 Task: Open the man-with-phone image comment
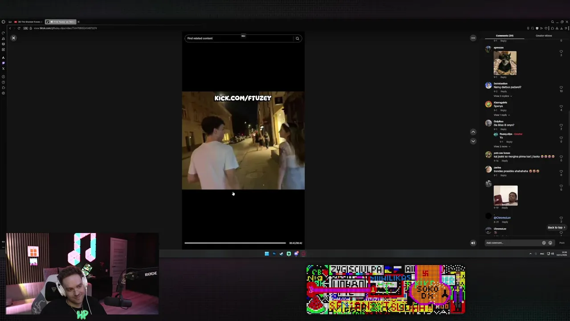pos(505,195)
